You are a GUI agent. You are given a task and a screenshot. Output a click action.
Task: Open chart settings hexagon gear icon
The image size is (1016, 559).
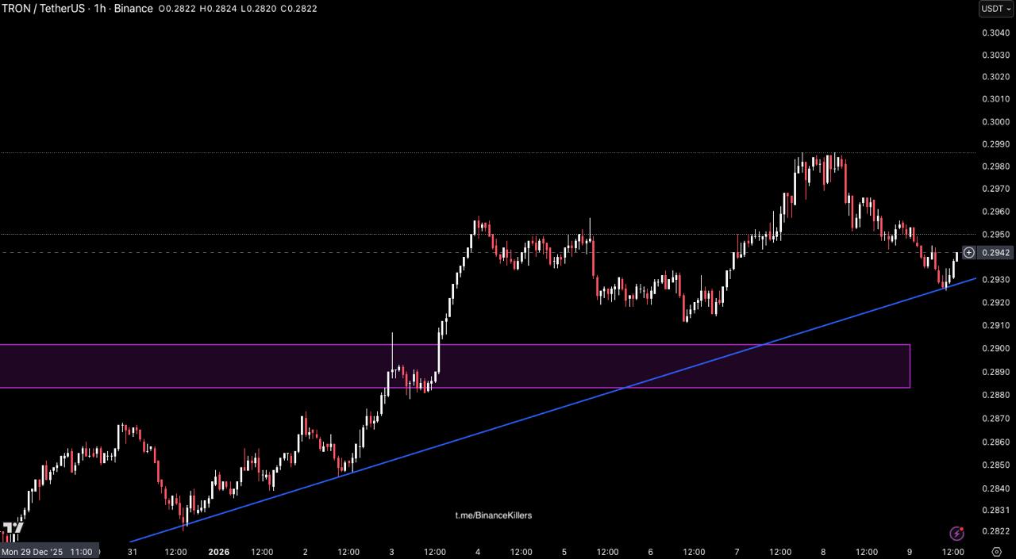996,552
